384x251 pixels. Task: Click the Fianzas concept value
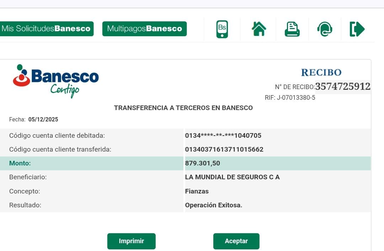(x=197, y=191)
